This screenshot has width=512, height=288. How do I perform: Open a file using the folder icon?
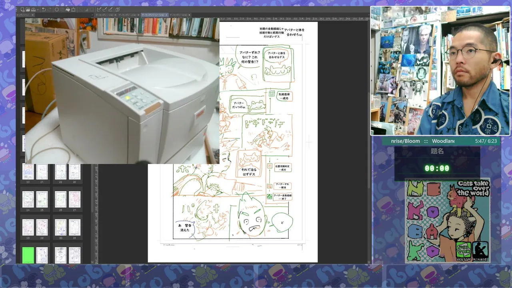coord(28,9)
